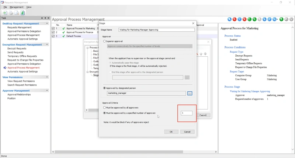Click the green sync icon in right toolbar
This screenshot has height=158, width=295.
tap(281, 19)
